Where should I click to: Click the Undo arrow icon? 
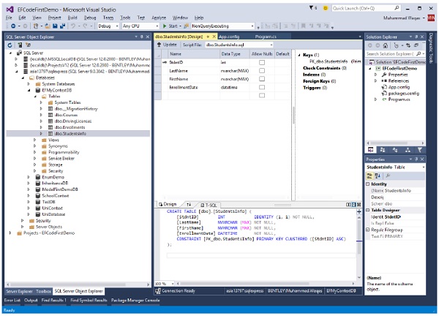point(73,26)
